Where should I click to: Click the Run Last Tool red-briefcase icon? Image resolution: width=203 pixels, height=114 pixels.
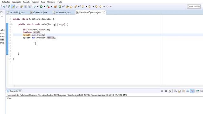coord(48,7)
